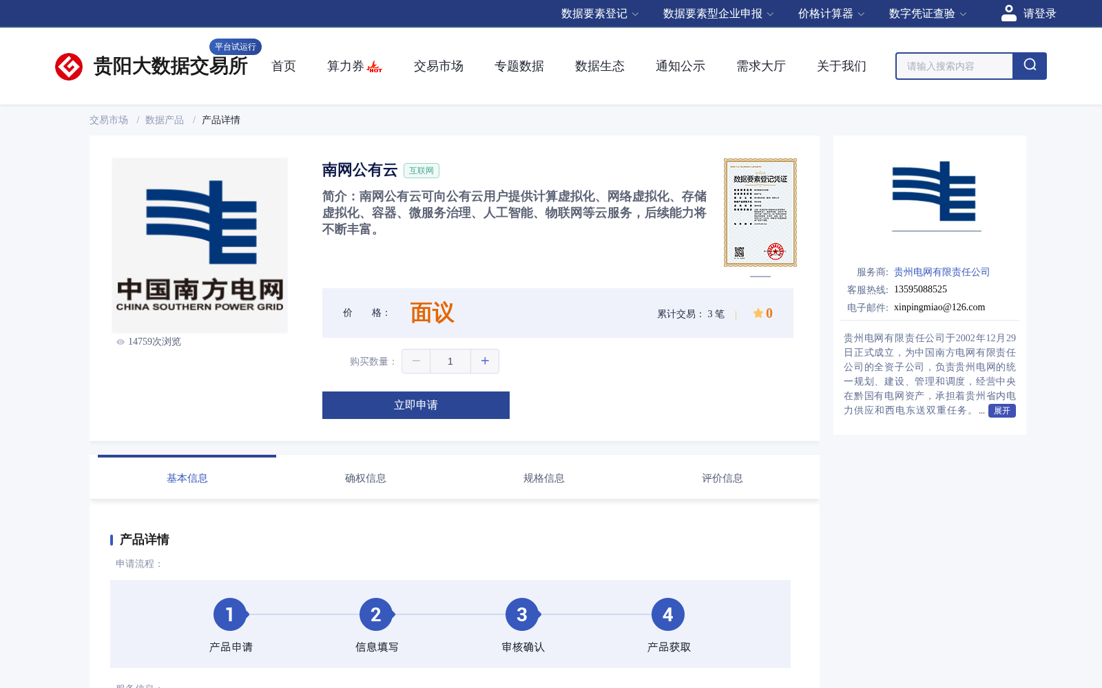Click the search input field
This screenshot has width=1102, height=688.
point(955,66)
